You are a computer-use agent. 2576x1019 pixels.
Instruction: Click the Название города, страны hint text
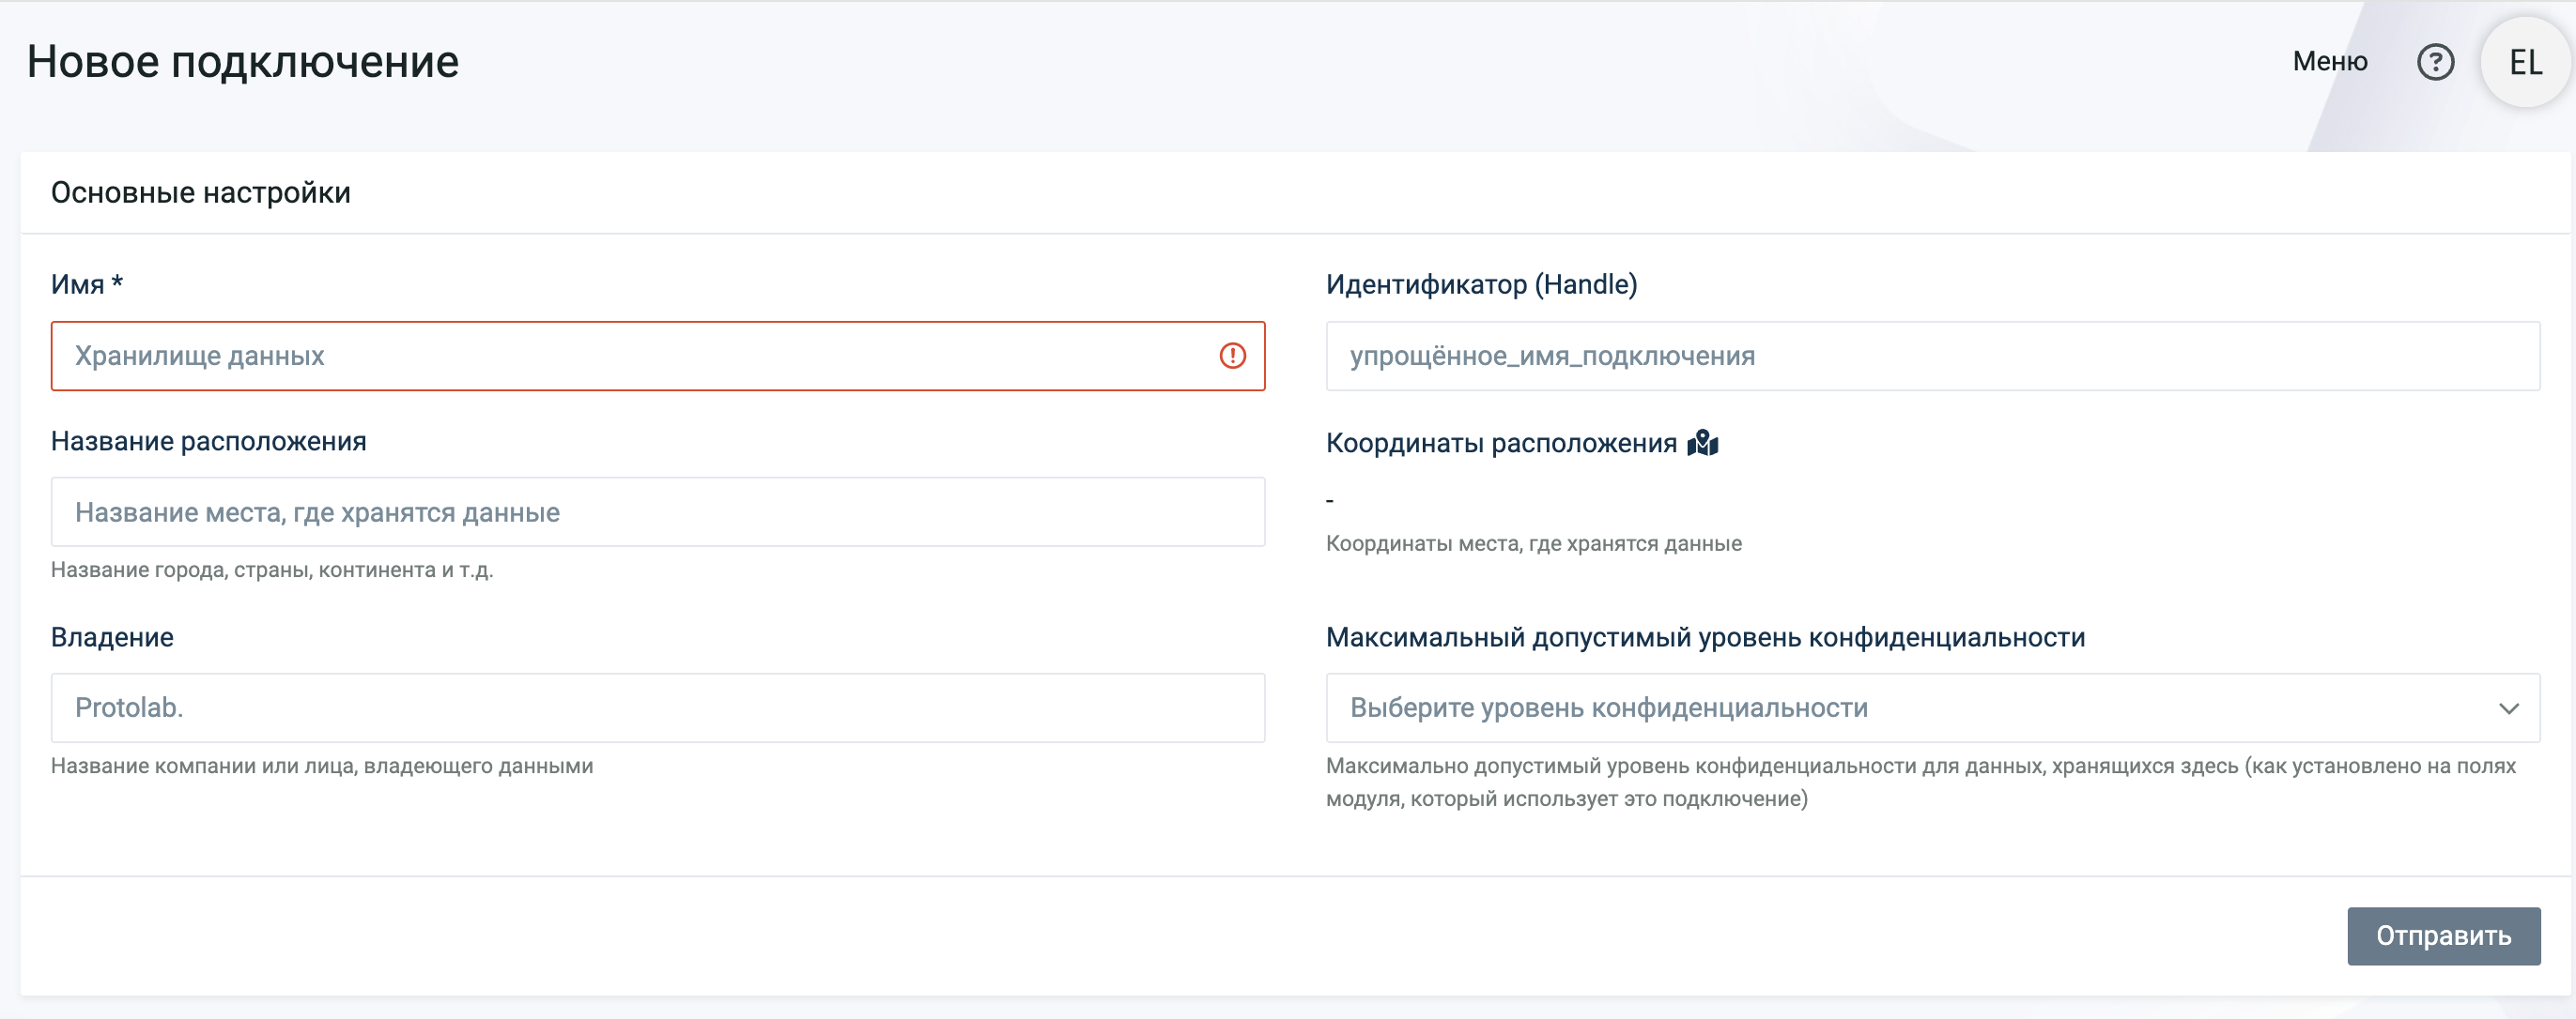click(x=272, y=570)
